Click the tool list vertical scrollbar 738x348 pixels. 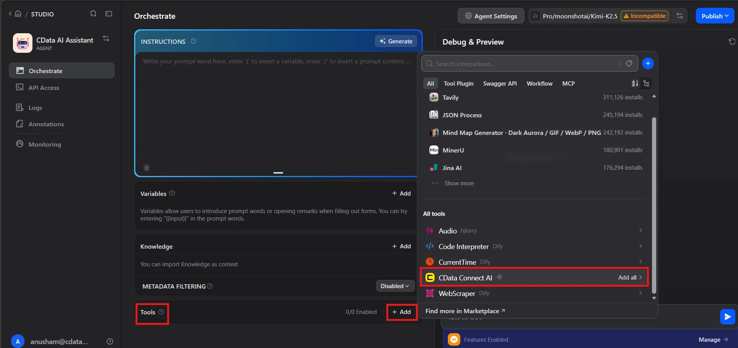pyautogui.click(x=654, y=205)
